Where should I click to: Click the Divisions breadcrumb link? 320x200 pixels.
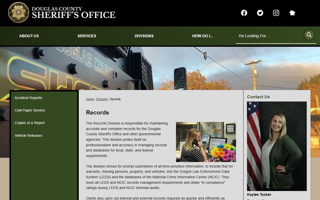click(x=102, y=99)
